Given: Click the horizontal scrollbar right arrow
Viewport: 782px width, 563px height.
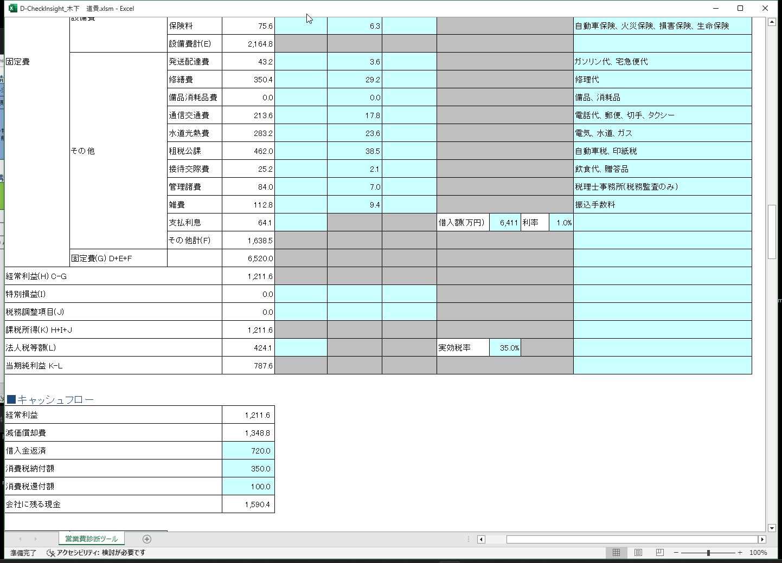Looking at the screenshot, I should 762,539.
